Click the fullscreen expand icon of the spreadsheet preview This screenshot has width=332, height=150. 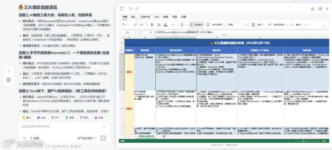121,9
